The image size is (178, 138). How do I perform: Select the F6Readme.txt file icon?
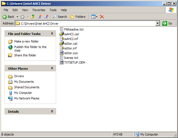(61, 29)
